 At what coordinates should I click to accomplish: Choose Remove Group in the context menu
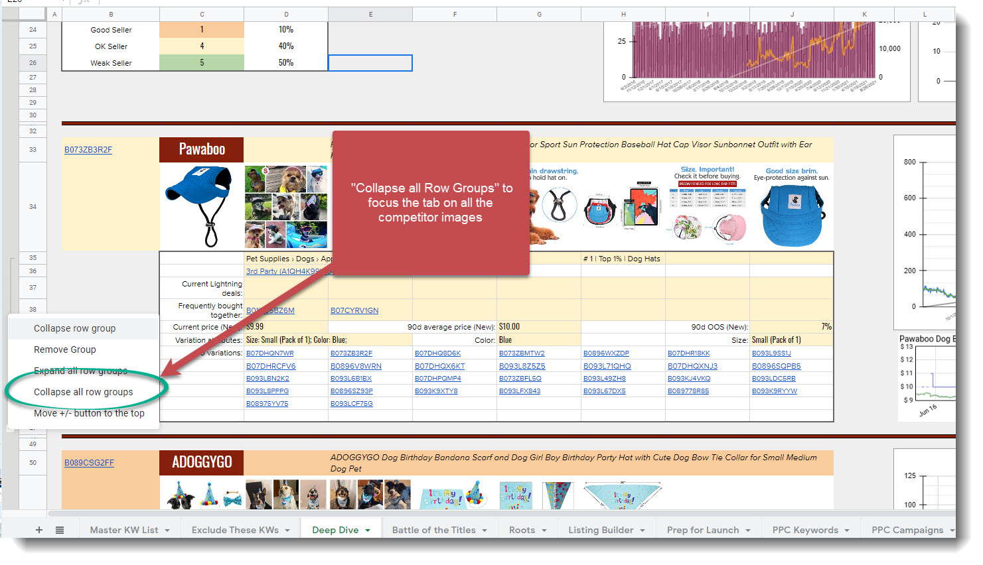tap(84, 349)
